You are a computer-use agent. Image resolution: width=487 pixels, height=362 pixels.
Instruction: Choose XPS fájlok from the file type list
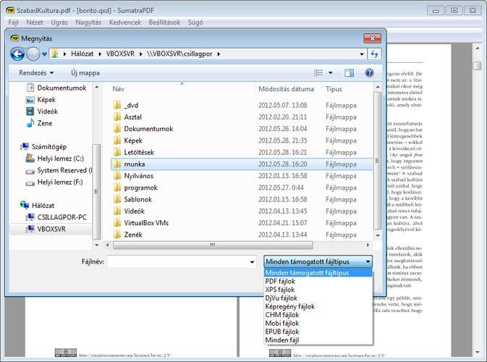click(x=318, y=290)
